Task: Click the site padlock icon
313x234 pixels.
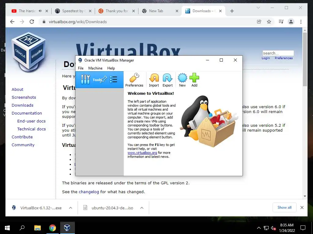Action: (44, 22)
